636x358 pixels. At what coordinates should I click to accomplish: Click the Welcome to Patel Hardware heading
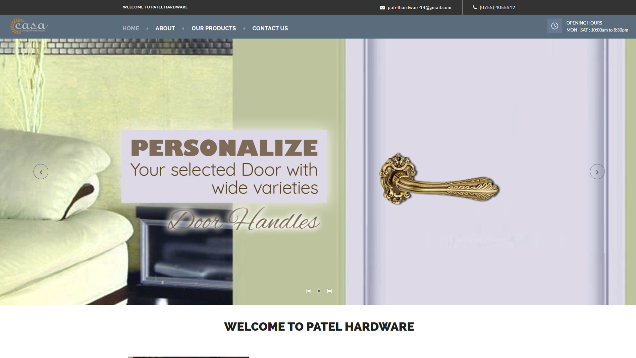pyautogui.click(x=319, y=327)
